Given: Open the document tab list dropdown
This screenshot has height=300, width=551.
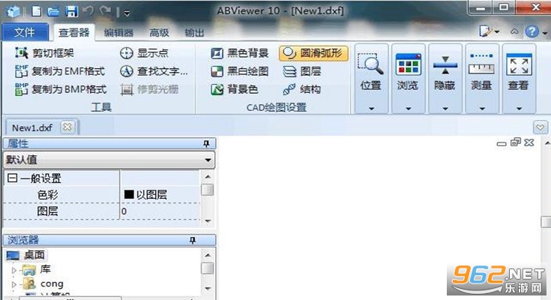Looking at the screenshot, I should (540, 127).
